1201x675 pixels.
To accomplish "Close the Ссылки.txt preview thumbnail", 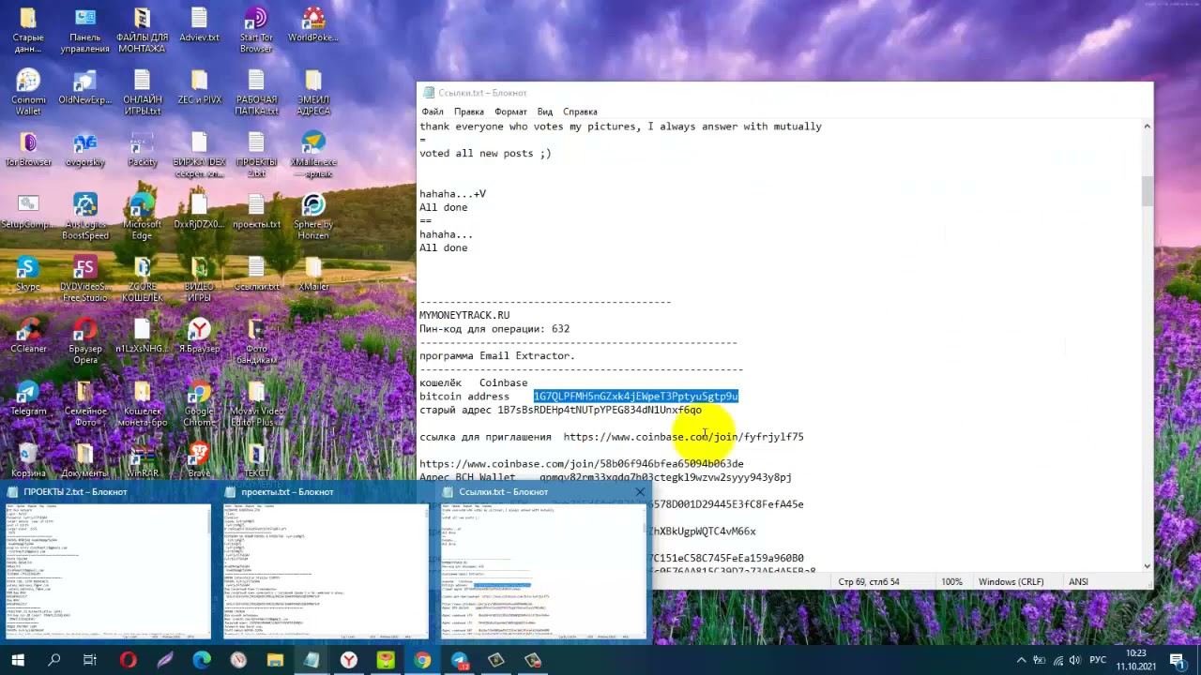I will [x=640, y=491].
